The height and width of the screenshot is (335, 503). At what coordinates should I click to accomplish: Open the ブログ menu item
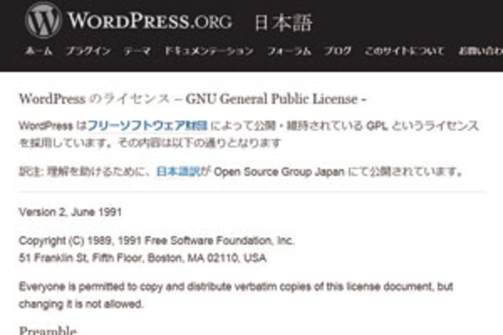click(x=338, y=51)
